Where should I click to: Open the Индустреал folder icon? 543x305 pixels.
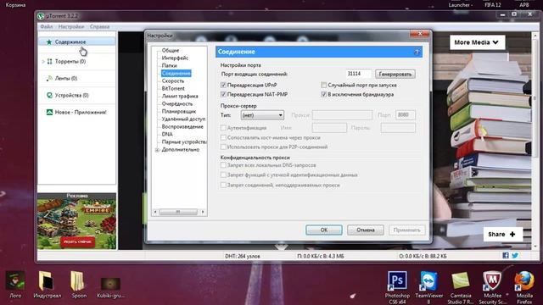coord(47,280)
